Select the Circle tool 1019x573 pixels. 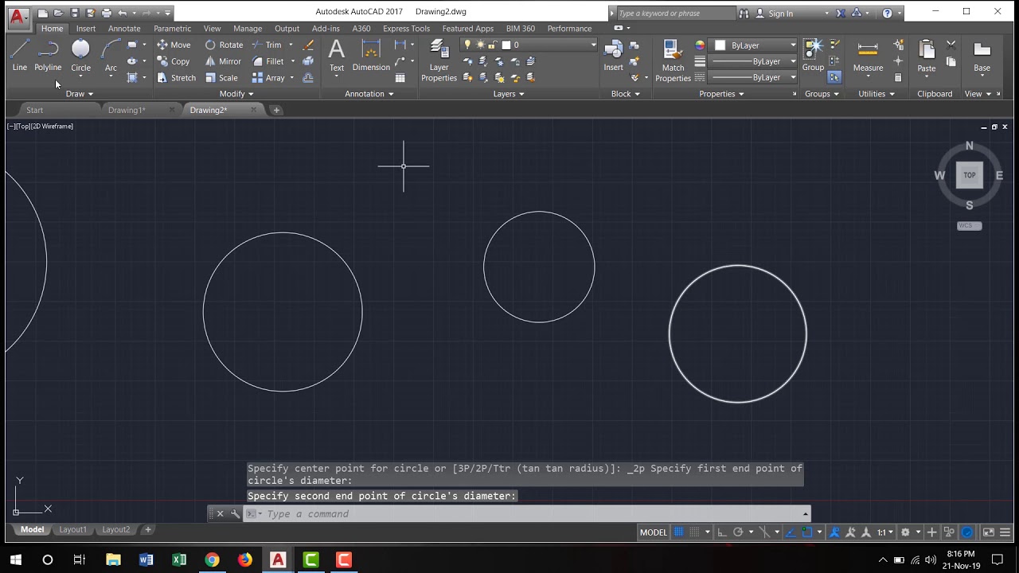(x=80, y=56)
